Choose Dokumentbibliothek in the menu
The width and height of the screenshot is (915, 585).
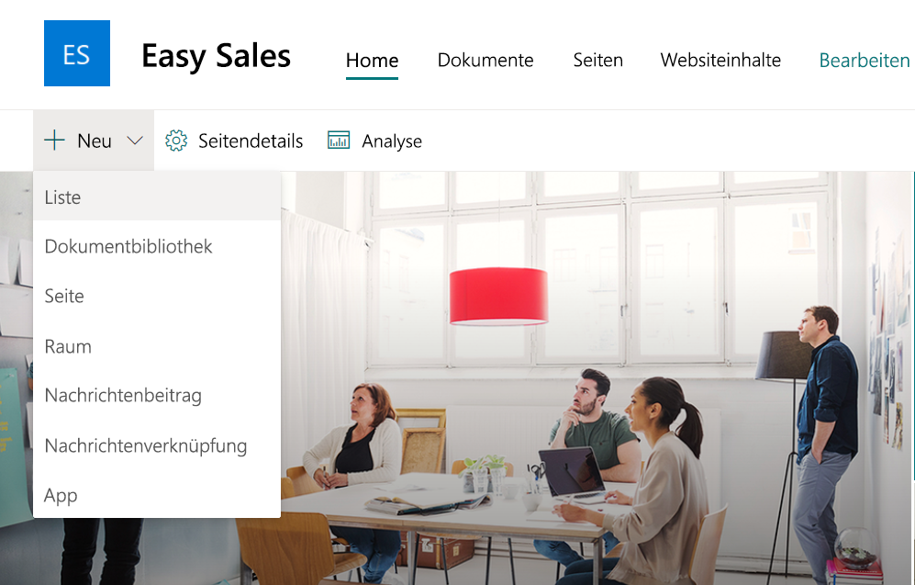click(157, 246)
